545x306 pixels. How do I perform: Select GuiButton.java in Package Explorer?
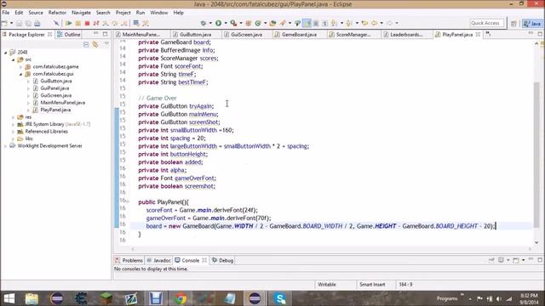(x=56, y=81)
